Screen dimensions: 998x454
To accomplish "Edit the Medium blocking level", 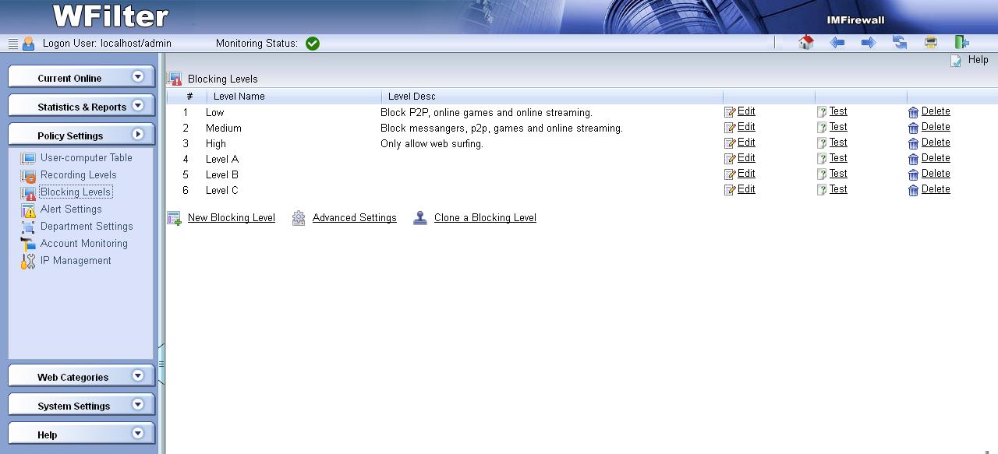I will (745, 127).
